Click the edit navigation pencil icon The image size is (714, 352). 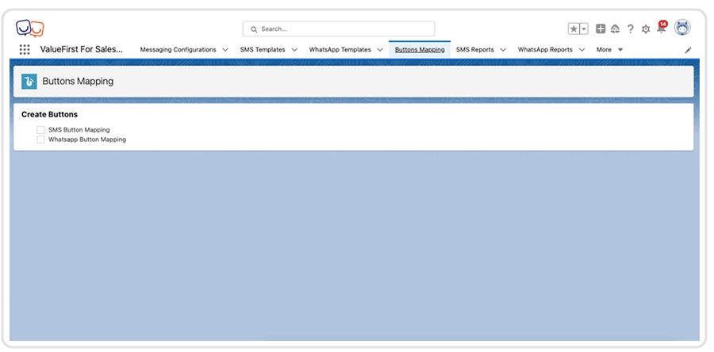pos(688,50)
